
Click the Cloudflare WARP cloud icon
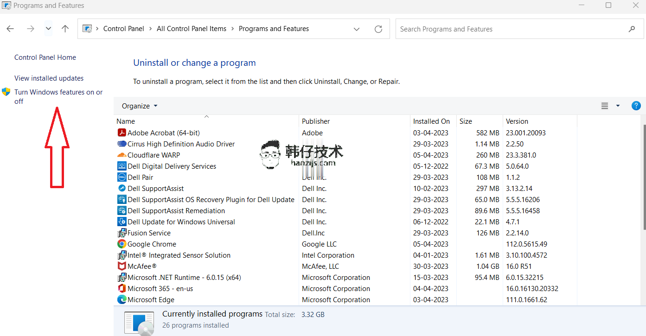click(122, 155)
